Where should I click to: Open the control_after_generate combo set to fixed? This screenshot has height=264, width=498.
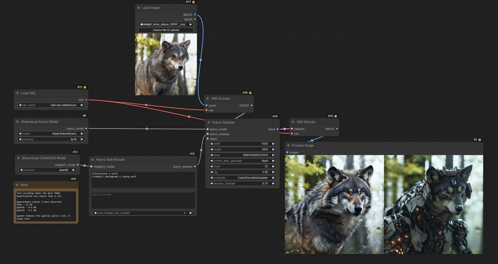[242, 161]
